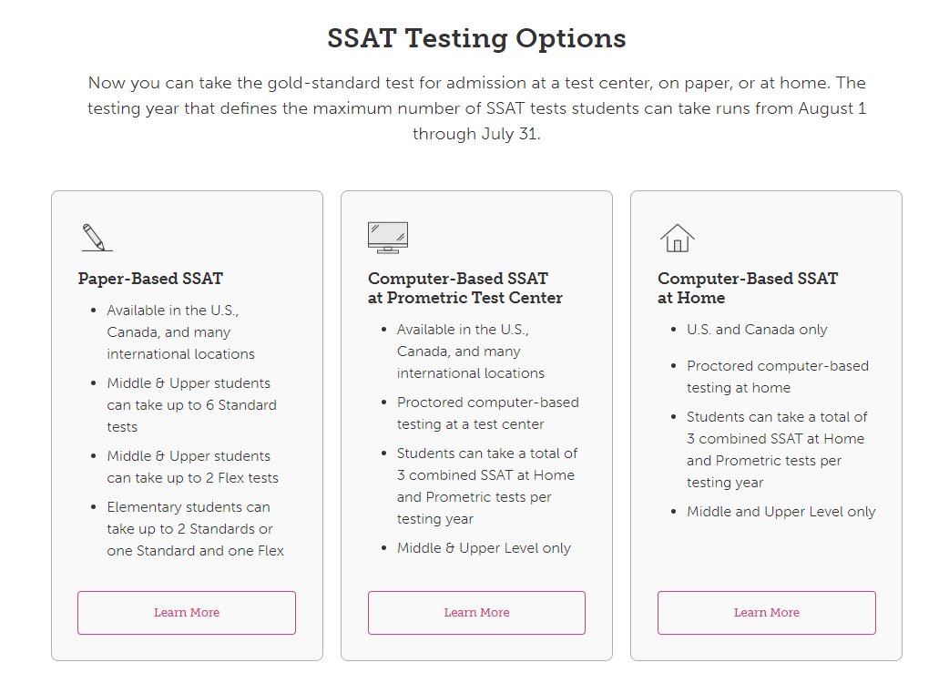Click Proctored computer-based testing at a test center

tap(488, 413)
